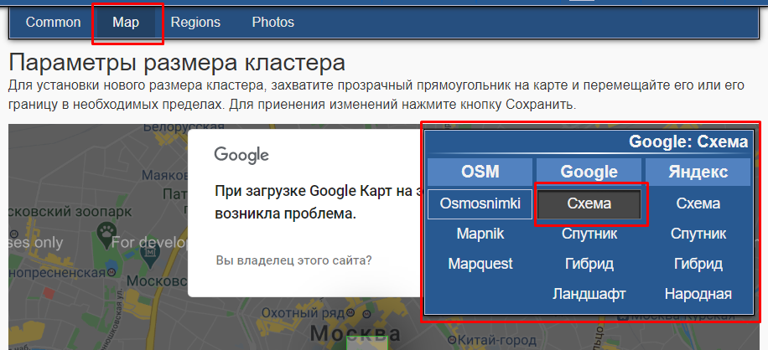Click the 'Москва' city label on map
Image resolution: width=768 pixels, height=350 pixels.
355,333
